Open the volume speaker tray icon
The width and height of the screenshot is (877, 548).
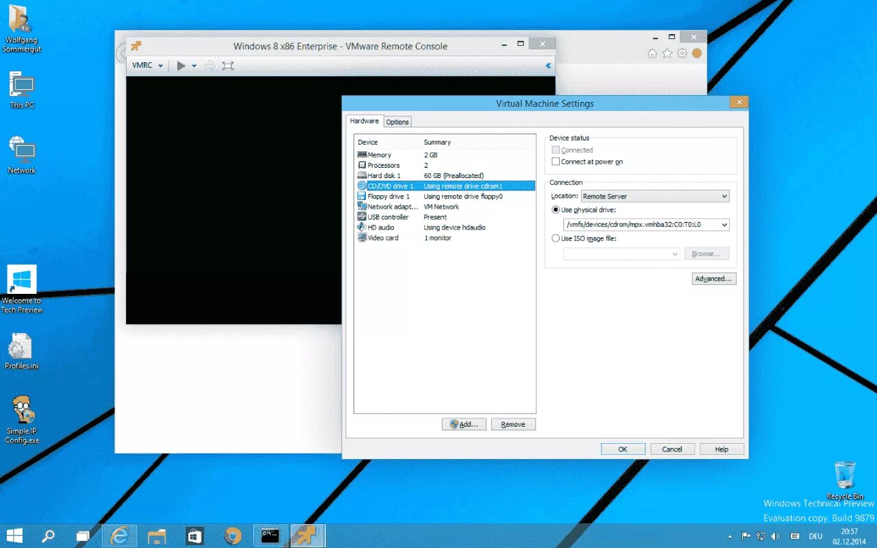click(776, 536)
